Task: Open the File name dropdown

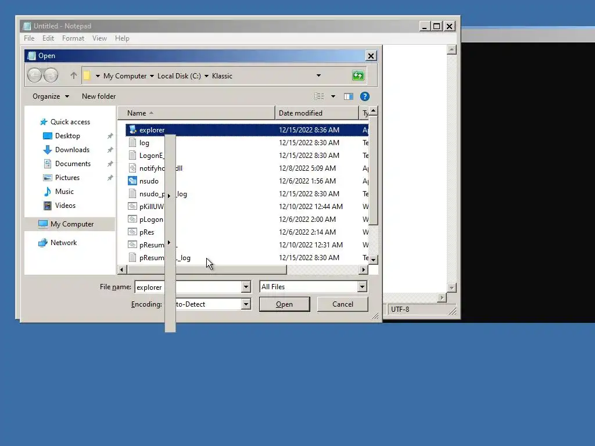Action: pyautogui.click(x=246, y=287)
